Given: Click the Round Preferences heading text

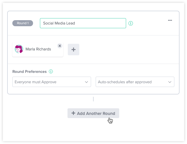Looking at the screenshot, I should (29, 71).
